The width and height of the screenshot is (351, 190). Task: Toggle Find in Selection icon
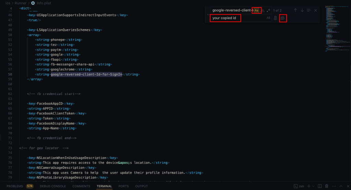point(309,10)
